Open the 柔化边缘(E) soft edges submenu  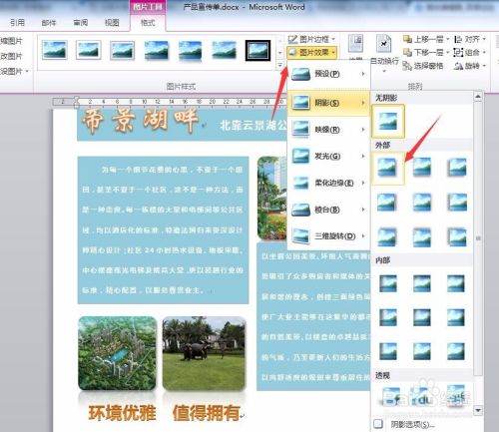coord(328,183)
